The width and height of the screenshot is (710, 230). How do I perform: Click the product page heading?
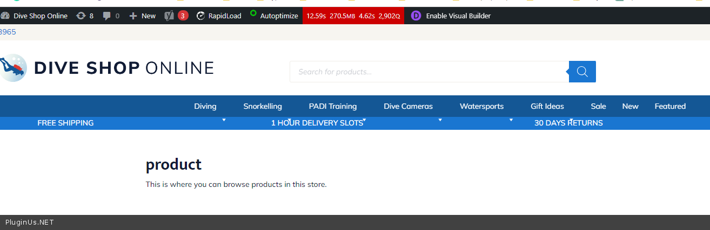173,164
